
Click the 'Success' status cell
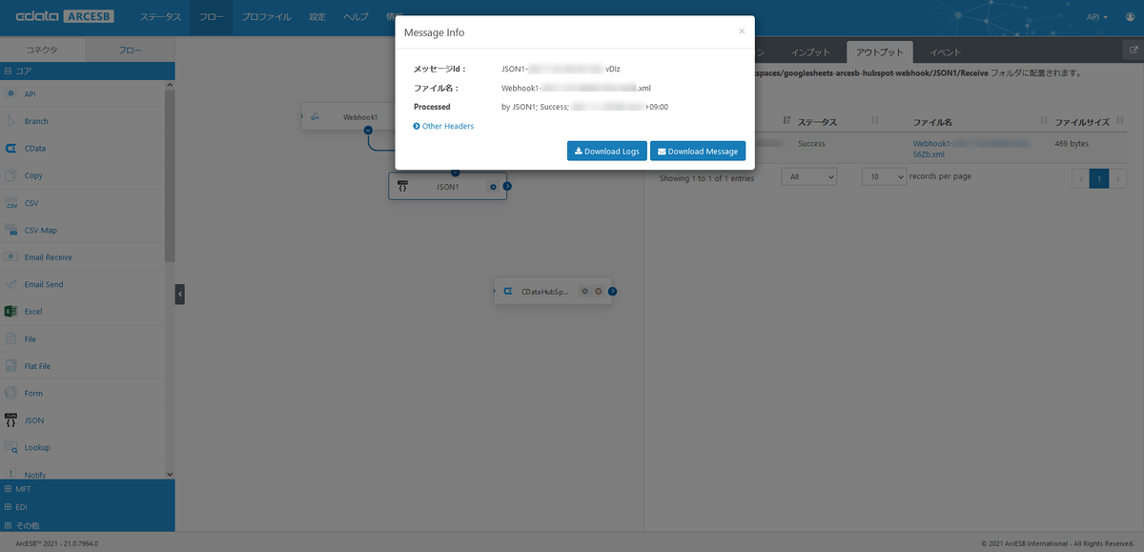pyautogui.click(x=811, y=144)
